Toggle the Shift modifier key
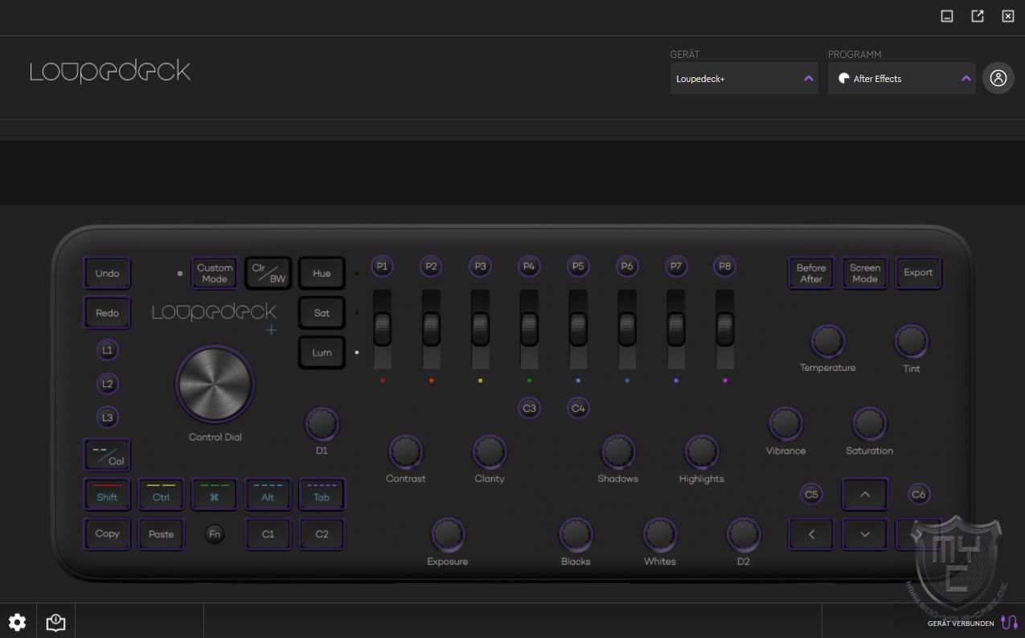Image resolution: width=1025 pixels, height=638 pixels. click(x=107, y=495)
